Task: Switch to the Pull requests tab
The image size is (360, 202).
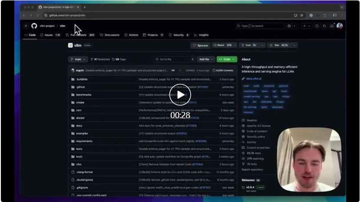Action: coord(80,35)
